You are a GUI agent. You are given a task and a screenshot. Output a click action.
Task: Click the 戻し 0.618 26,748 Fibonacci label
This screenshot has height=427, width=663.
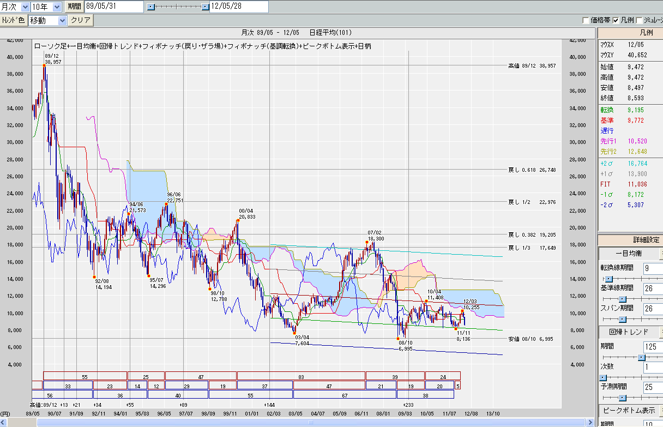point(532,170)
